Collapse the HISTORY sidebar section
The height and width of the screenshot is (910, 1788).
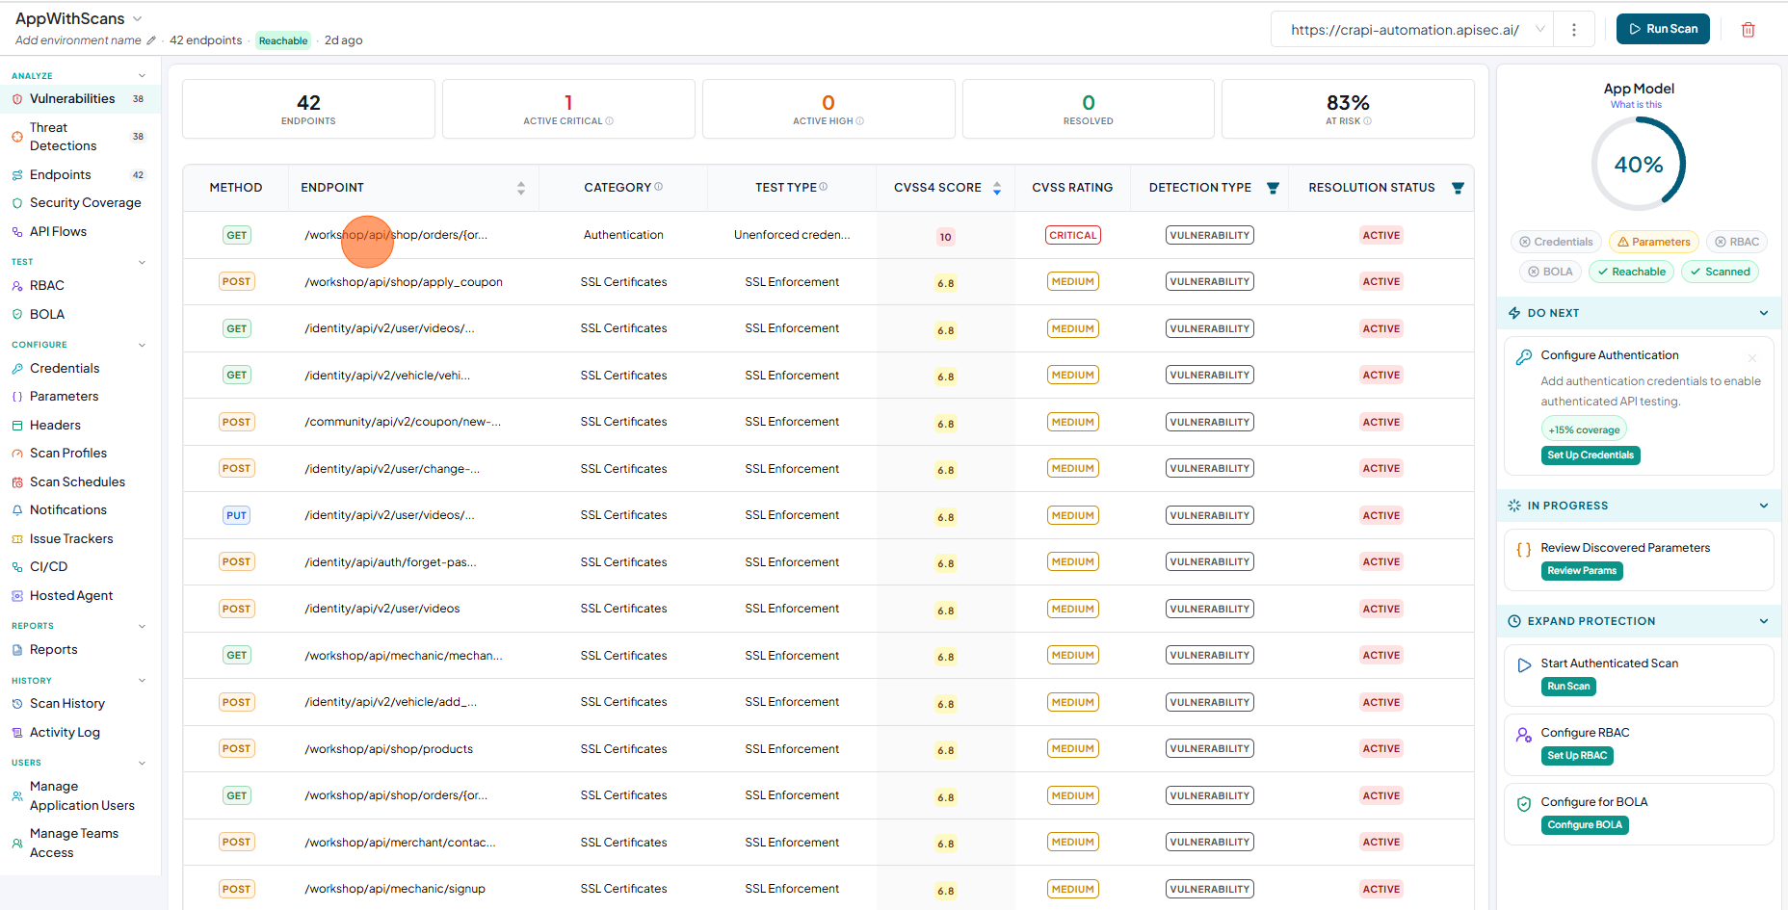click(x=143, y=681)
